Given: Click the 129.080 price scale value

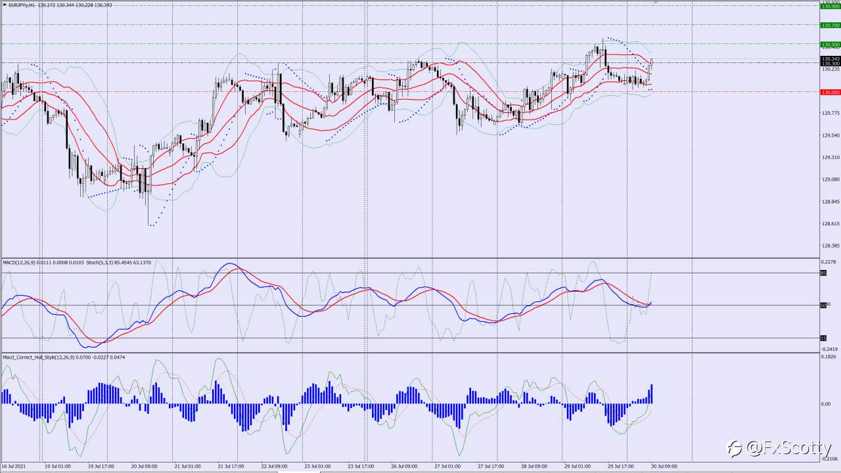Looking at the screenshot, I should point(830,179).
